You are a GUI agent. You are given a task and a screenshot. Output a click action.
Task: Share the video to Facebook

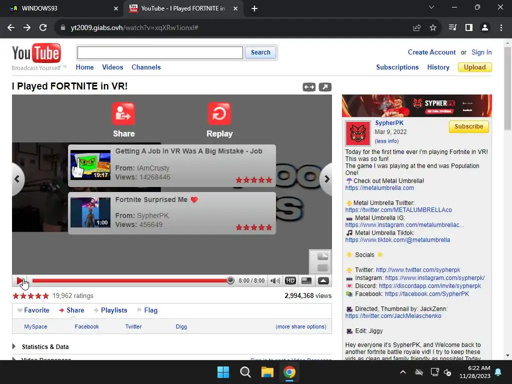click(x=86, y=326)
